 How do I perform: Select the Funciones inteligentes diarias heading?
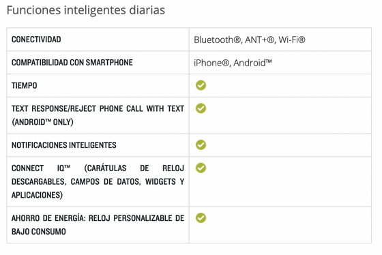pyautogui.click(x=86, y=10)
